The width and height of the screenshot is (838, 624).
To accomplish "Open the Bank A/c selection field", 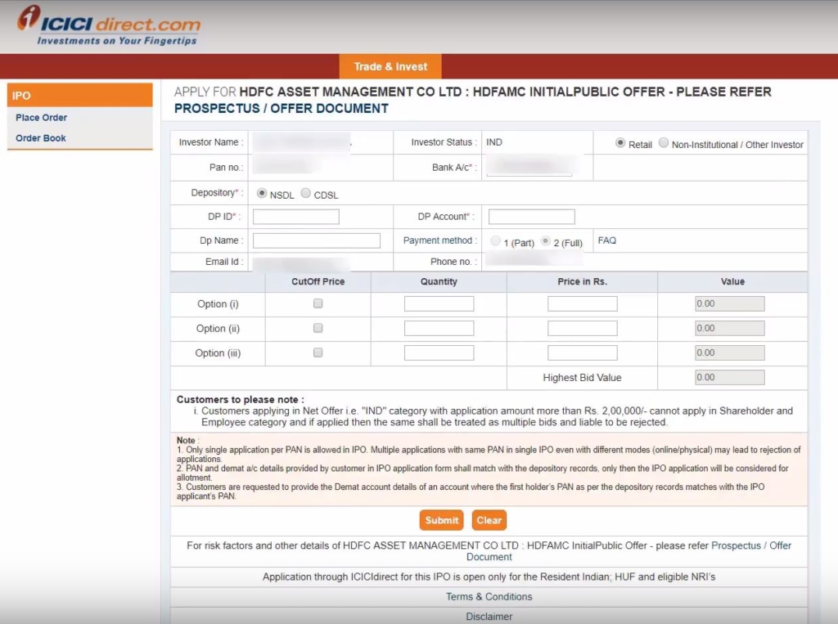I will click(529, 167).
